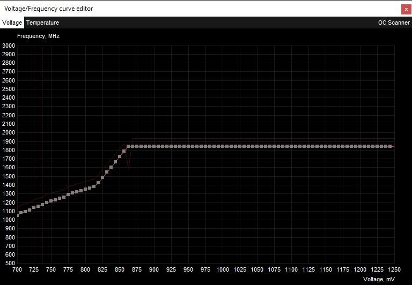Choose the curve point at 925 mV
Screen dimensions: 412x285
[171, 146]
